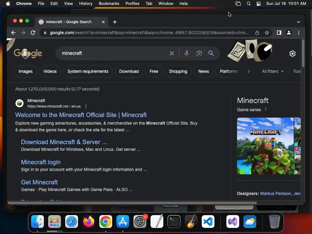The height and width of the screenshot is (234, 312).
Task: Toggle the Chrome side panel icon
Action: (279, 33)
